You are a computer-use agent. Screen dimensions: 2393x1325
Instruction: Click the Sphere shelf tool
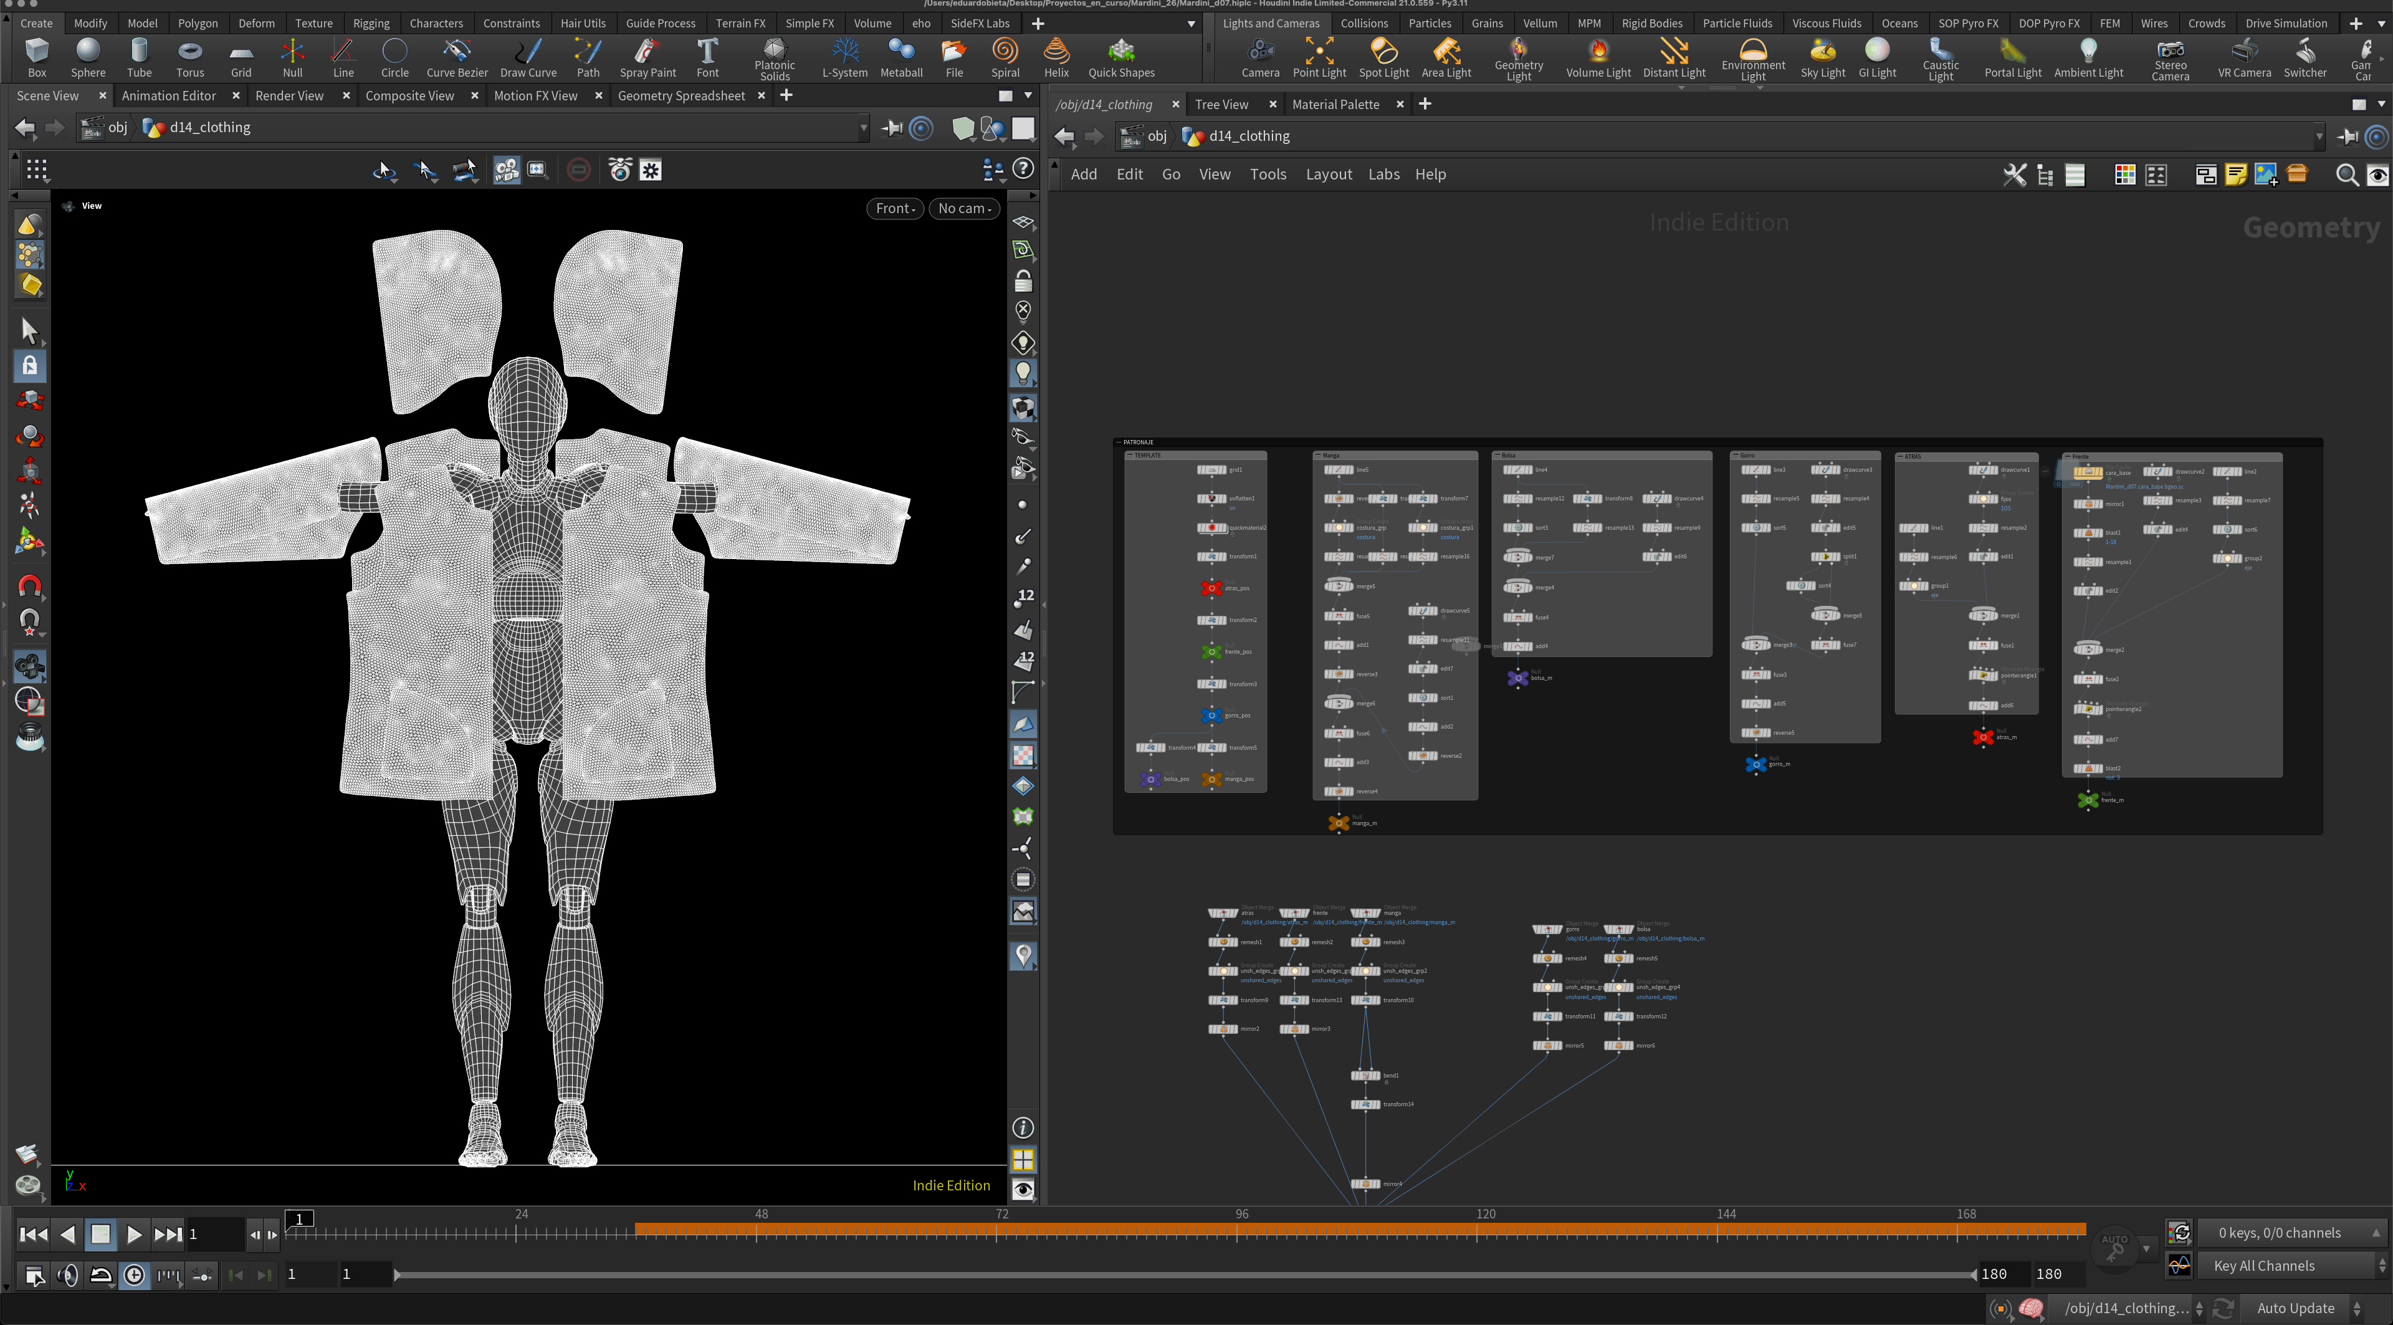point(88,57)
